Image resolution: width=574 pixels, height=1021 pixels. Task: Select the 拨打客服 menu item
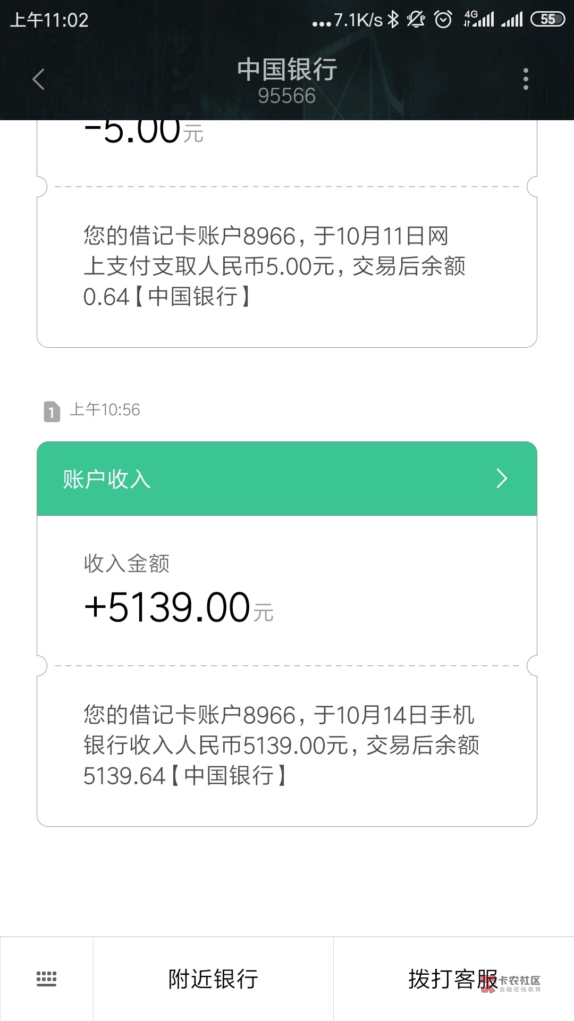[x=452, y=979]
